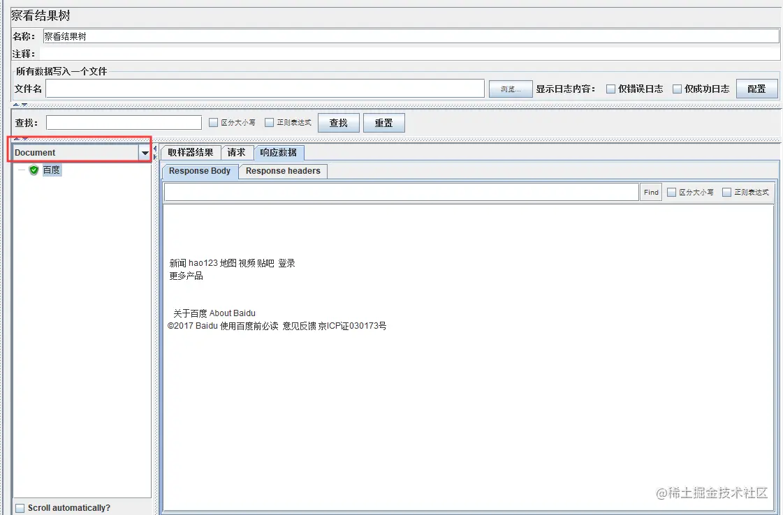Click the collapse arrow above the search panel
Viewport: 783px width, 515px height.
click(x=18, y=105)
